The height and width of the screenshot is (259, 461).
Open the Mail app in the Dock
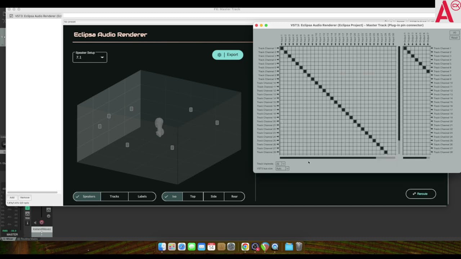(201, 247)
